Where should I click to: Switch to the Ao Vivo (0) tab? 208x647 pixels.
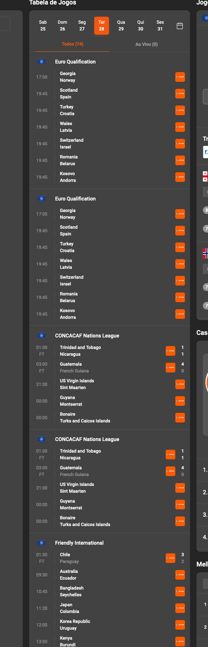pos(146,44)
